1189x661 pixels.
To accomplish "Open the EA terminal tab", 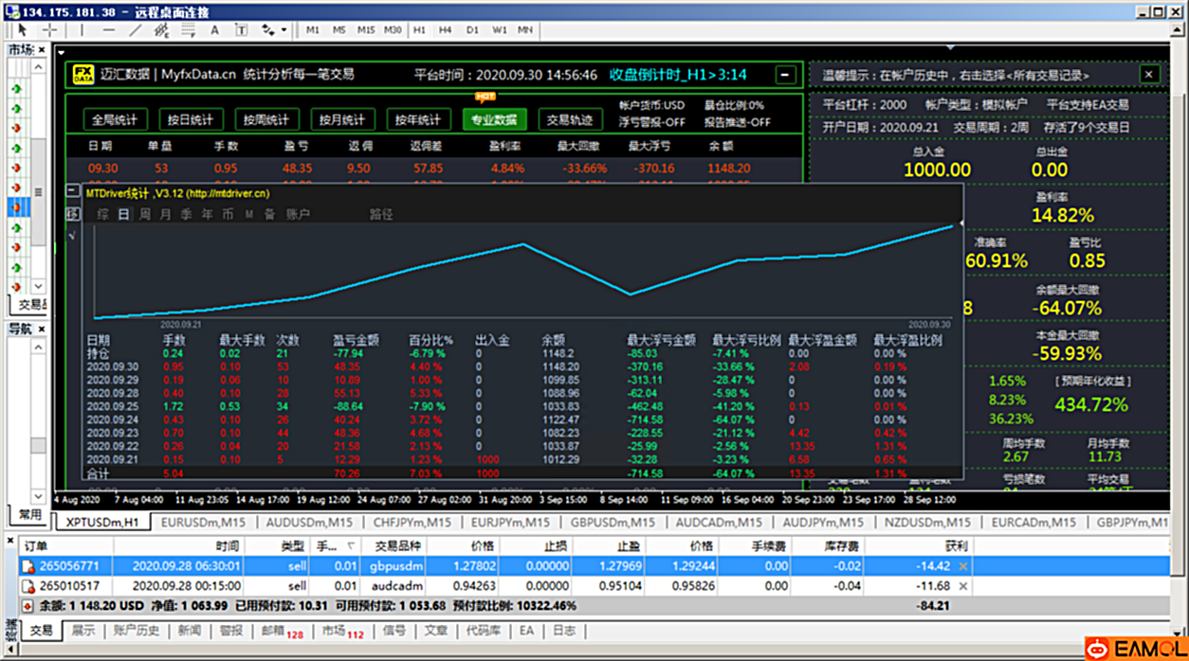I will pos(525,631).
